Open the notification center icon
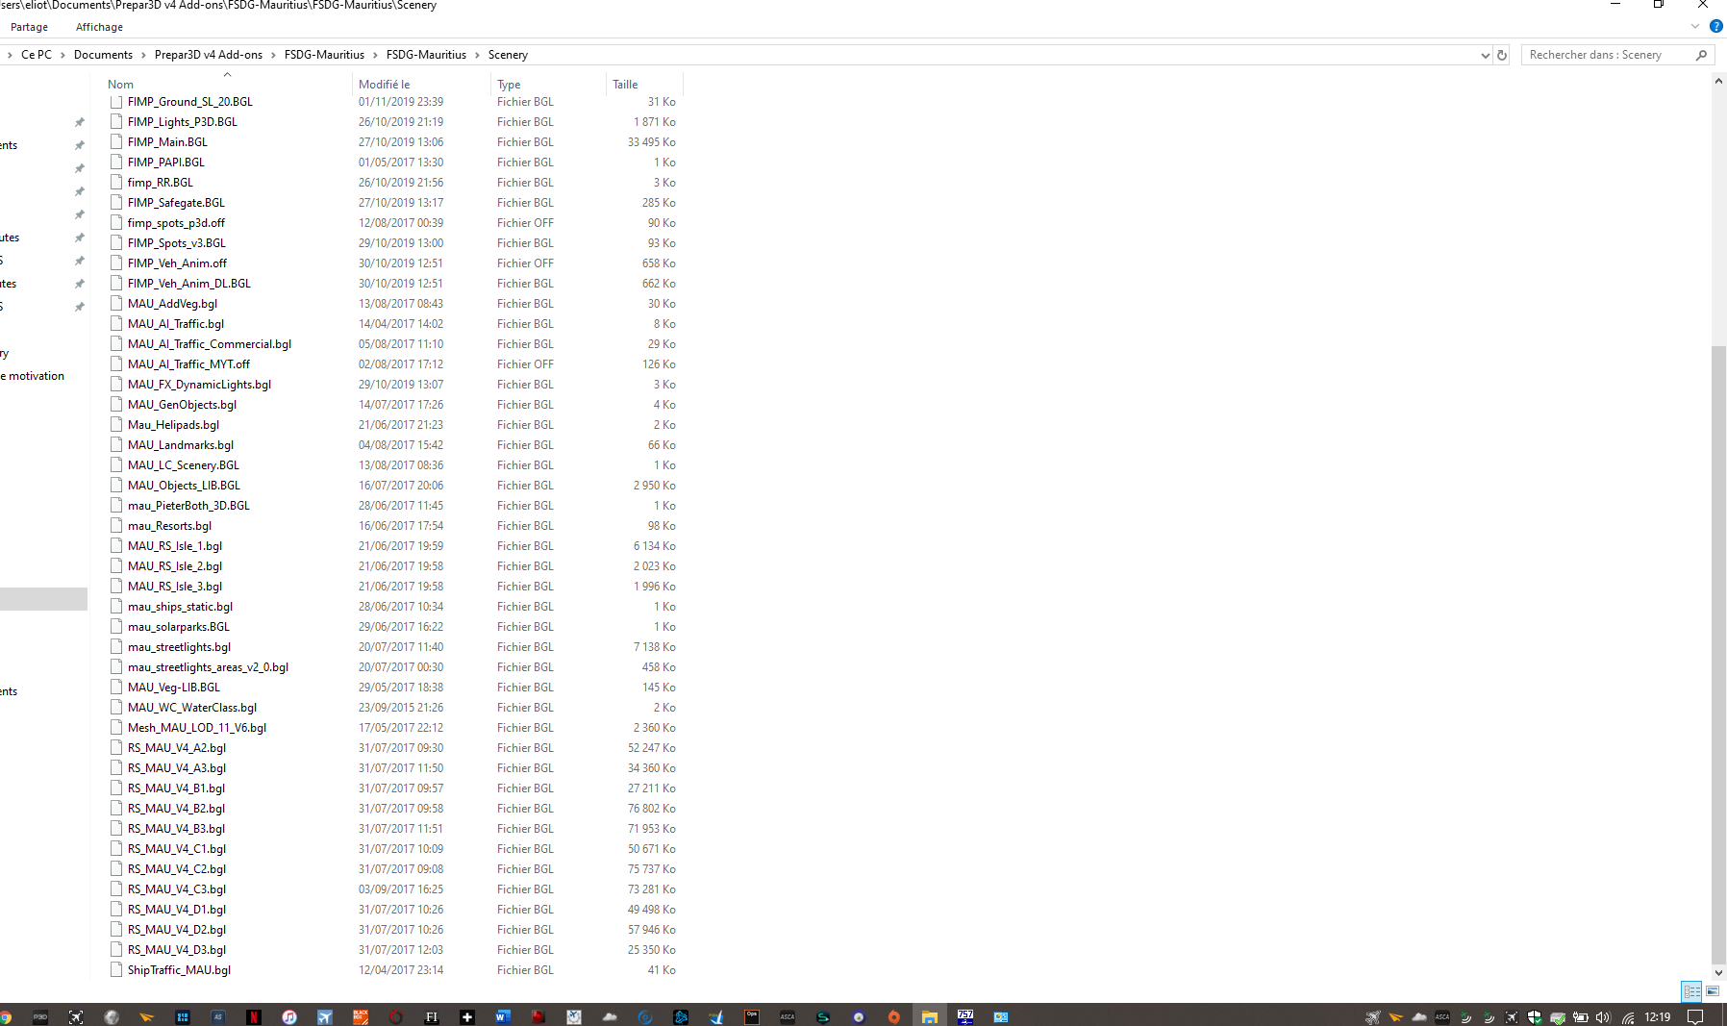 point(1695,1017)
